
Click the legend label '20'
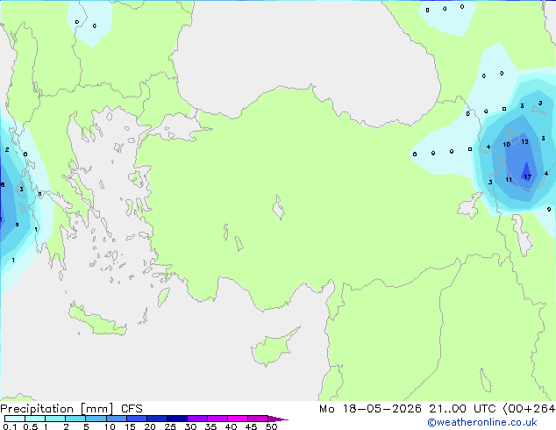coord(150,426)
